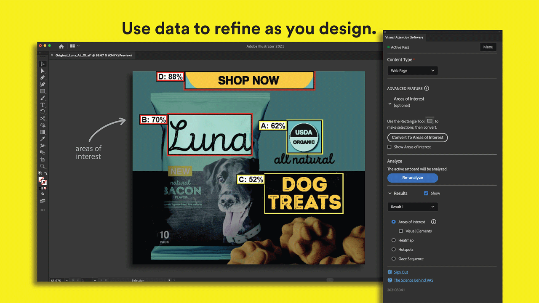Screen dimensions: 539x303
Task: Choose the Rectangle tool in toolbar
Action: 43,91
